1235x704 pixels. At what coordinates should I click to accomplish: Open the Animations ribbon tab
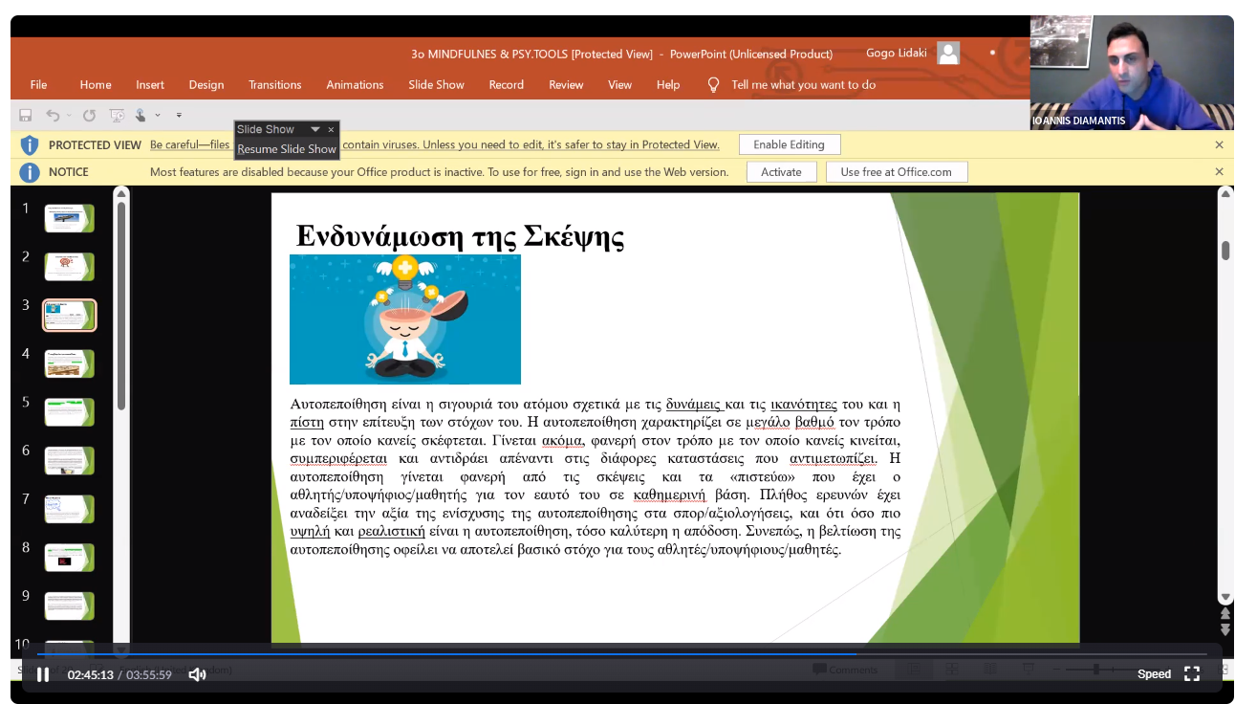[355, 84]
